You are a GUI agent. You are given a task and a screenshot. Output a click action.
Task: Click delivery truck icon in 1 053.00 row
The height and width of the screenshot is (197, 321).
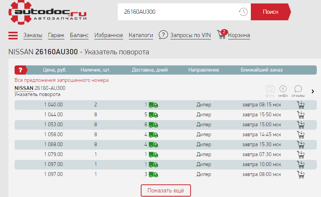tap(153, 125)
